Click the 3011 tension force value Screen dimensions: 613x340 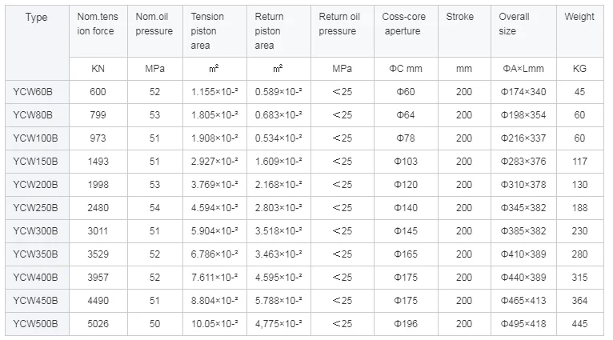coord(98,231)
